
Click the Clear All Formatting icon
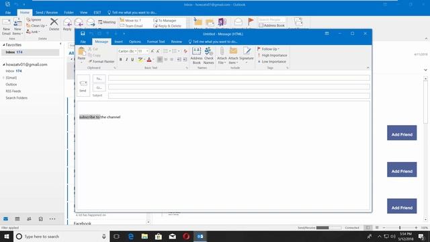click(x=185, y=51)
